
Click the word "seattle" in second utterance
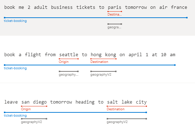69,55
